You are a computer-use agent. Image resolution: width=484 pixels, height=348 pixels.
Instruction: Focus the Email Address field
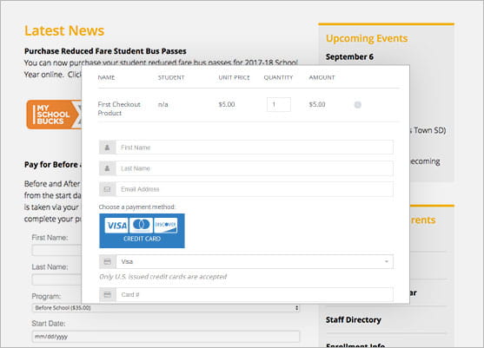click(255, 189)
